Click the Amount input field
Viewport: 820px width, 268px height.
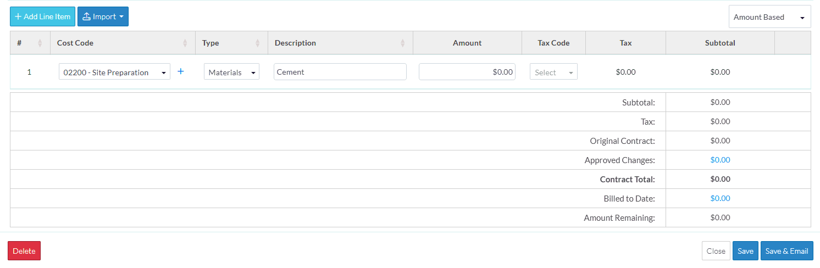467,72
